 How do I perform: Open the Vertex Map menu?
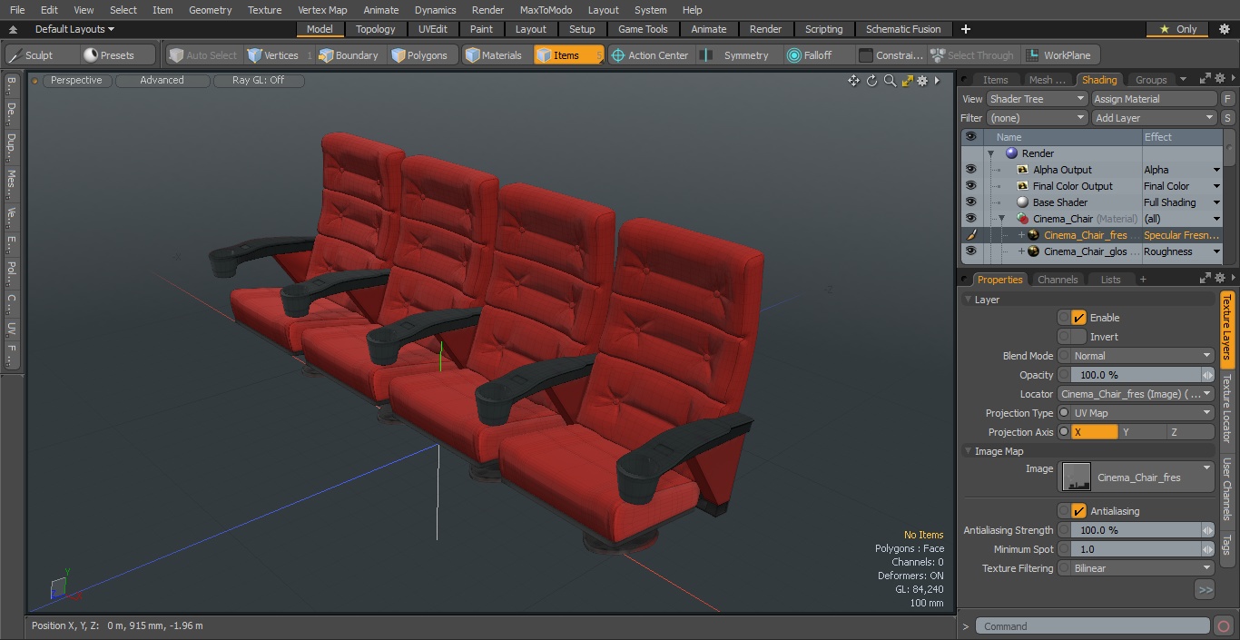[322, 10]
